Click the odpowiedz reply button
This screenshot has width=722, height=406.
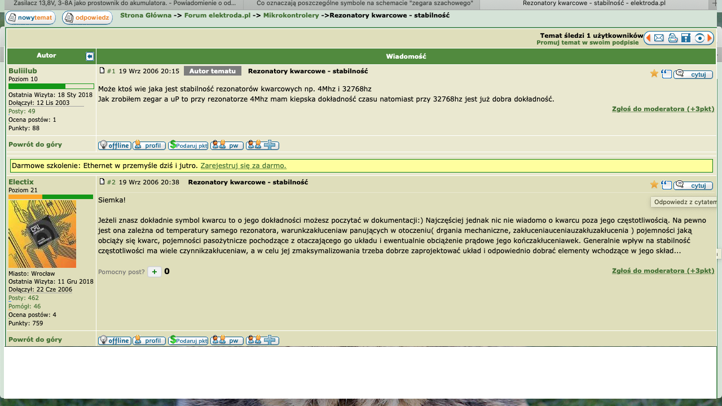(87, 17)
